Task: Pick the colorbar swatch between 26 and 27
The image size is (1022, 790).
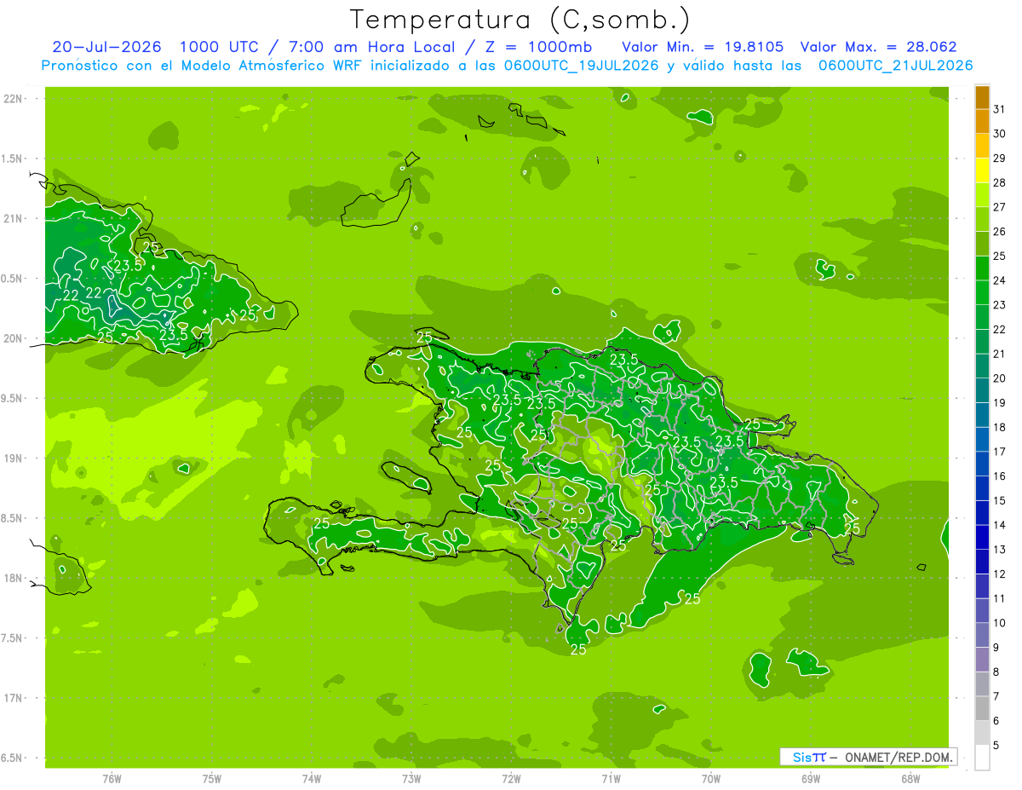Action: (x=982, y=219)
